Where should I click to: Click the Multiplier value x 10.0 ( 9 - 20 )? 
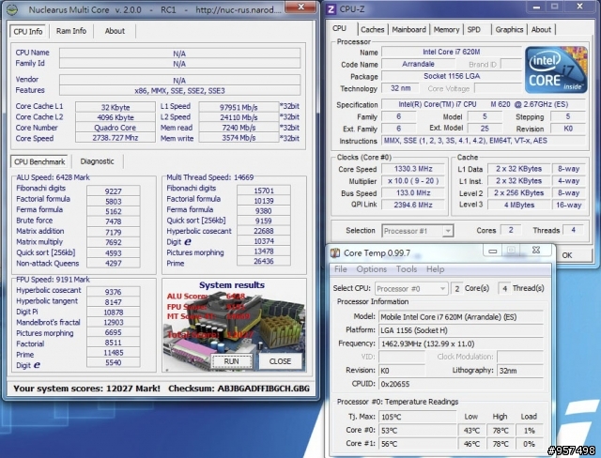413,181
